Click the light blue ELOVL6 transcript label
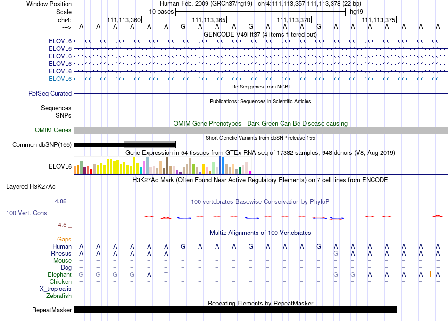Viewport: 448px width, 321px height. click(x=60, y=79)
